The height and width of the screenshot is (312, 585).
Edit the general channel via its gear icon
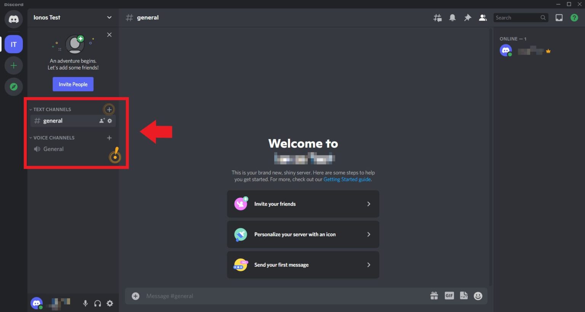[110, 121]
